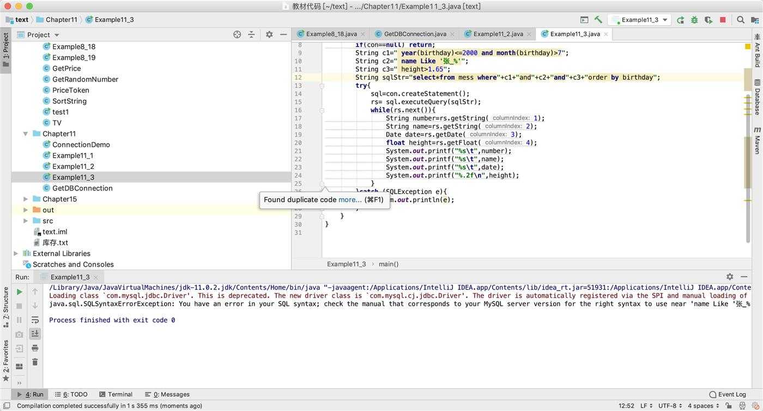Start debugging with the bug icon
This screenshot has height=411, width=763.
click(x=694, y=20)
